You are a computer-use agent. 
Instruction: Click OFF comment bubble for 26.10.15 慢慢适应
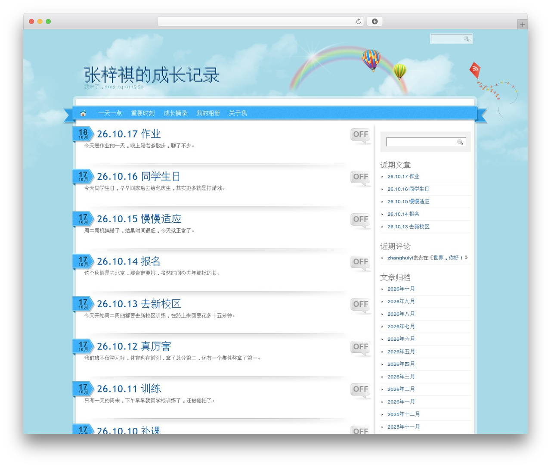pos(361,221)
